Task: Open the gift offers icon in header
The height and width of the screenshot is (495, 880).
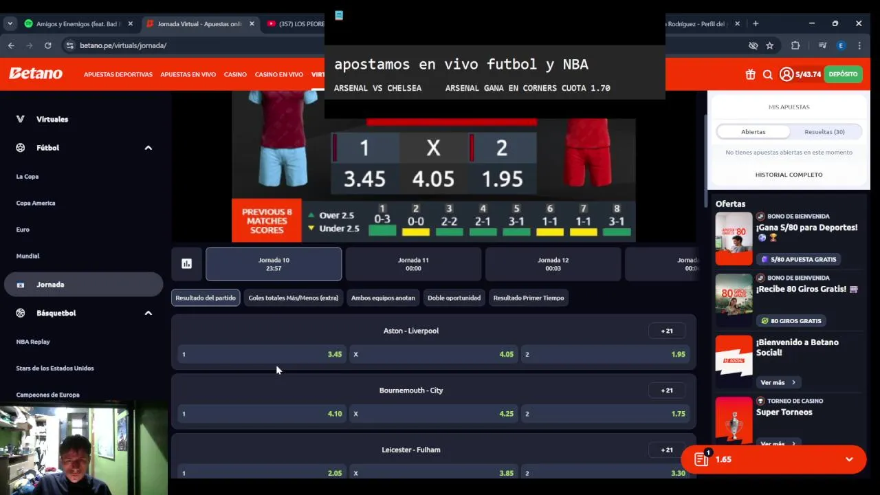Action: [x=750, y=74]
